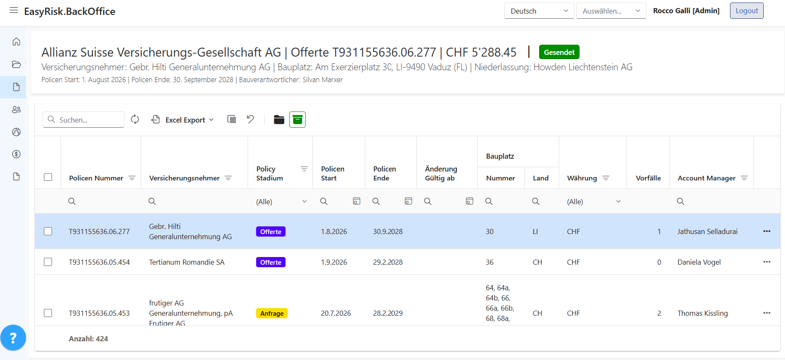Viewport: 785px width, 360px height.
Task: Open Policy Stadium (Alle) filter dropdown
Action: pos(281,201)
